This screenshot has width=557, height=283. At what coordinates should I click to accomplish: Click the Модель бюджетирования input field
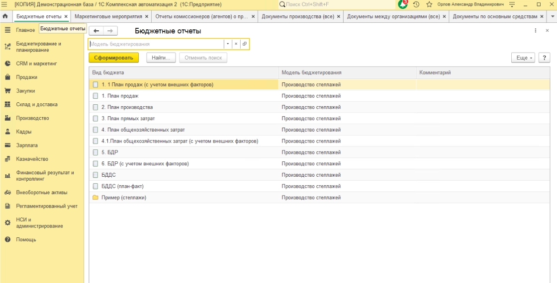(x=156, y=44)
